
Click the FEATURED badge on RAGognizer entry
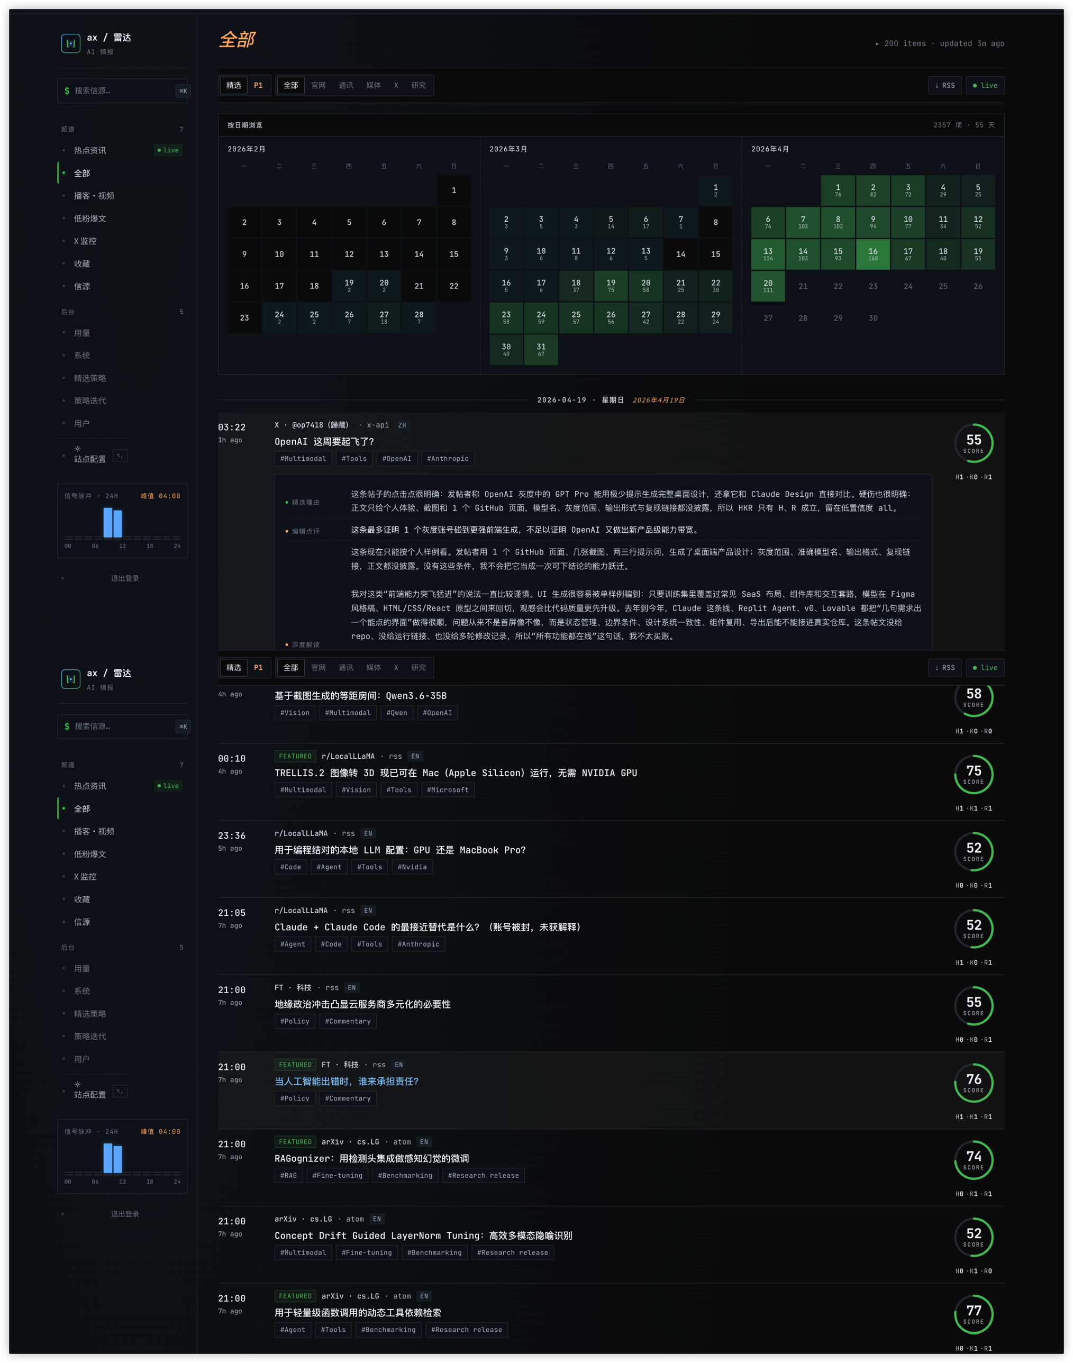pos(295,1142)
